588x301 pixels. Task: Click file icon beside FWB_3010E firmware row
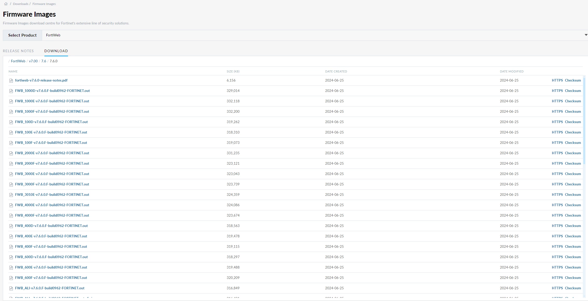[x=11, y=195]
